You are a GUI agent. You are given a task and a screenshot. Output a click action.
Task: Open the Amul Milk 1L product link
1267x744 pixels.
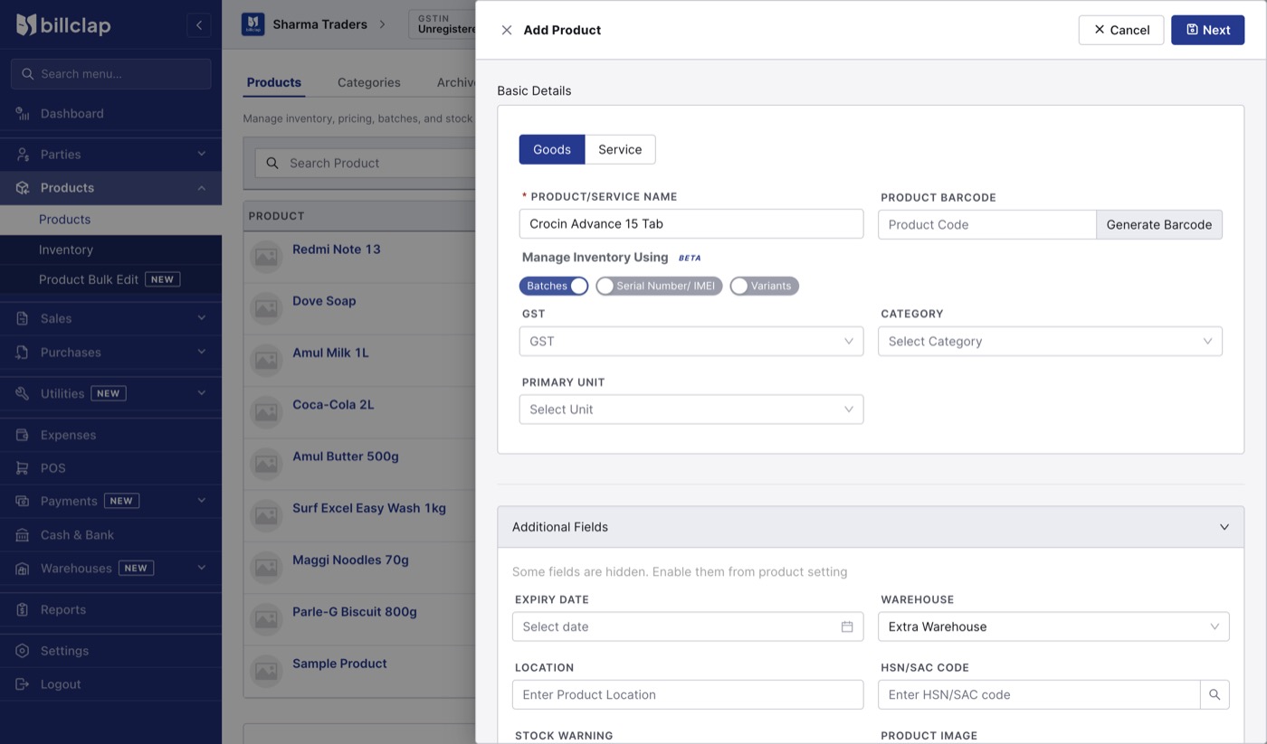click(x=330, y=353)
